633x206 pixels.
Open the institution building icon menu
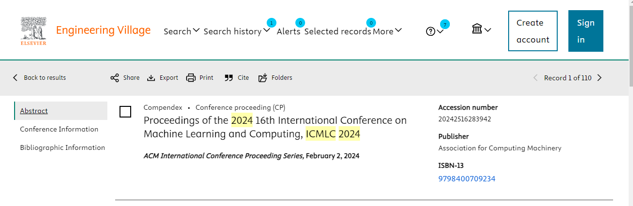point(481,29)
